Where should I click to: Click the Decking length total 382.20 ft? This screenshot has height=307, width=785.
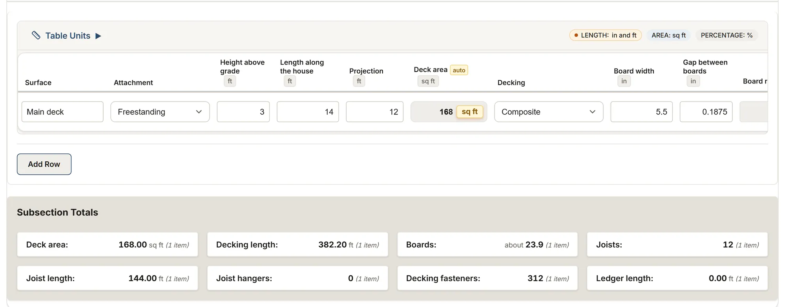(298, 245)
